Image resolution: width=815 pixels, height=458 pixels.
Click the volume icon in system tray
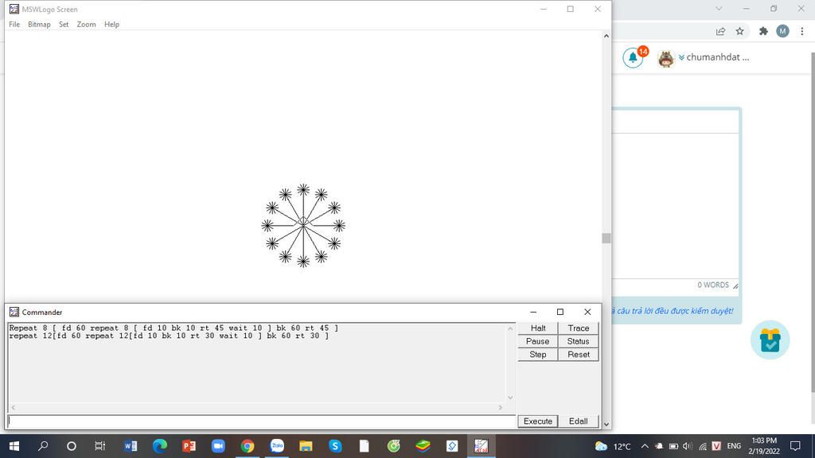(x=687, y=447)
